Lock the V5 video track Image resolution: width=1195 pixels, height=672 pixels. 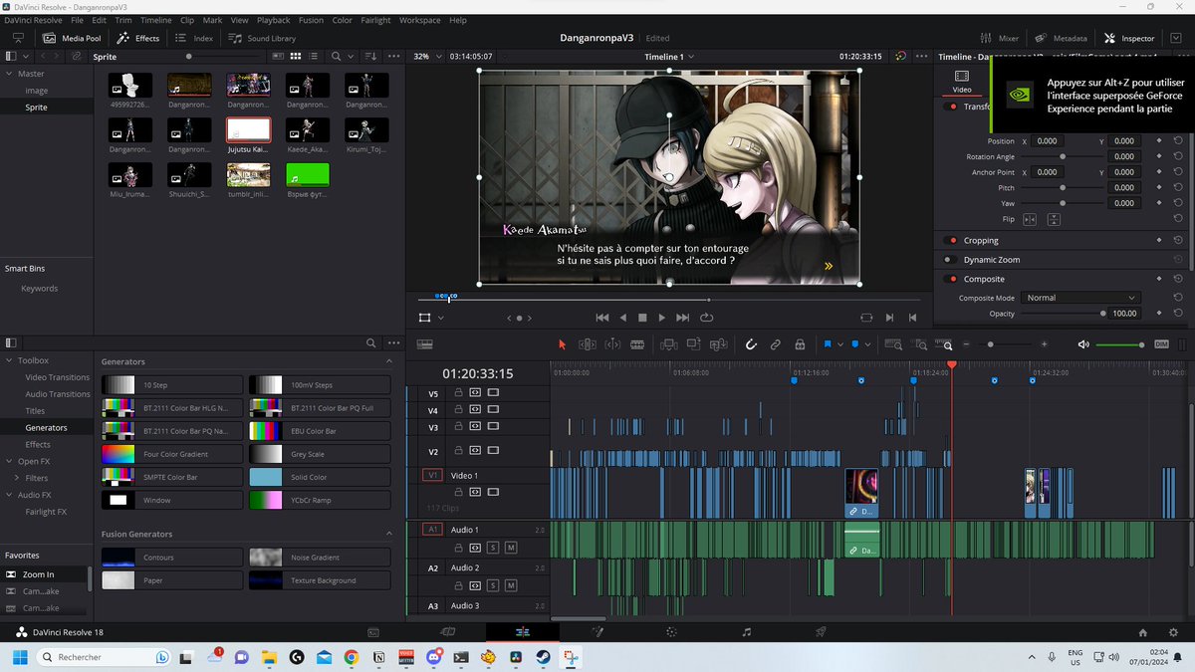click(459, 393)
